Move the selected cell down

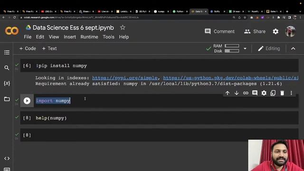pos(237,93)
